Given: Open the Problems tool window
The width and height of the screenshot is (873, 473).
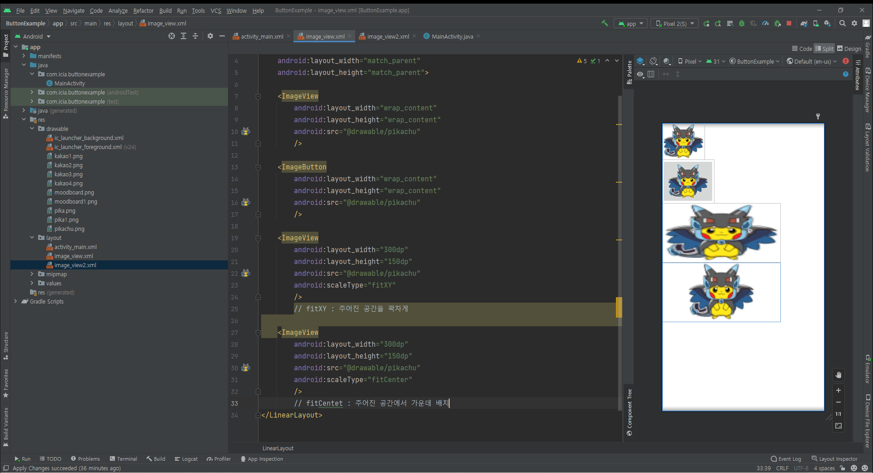Looking at the screenshot, I should pyautogui.click(x=85, y=459).
